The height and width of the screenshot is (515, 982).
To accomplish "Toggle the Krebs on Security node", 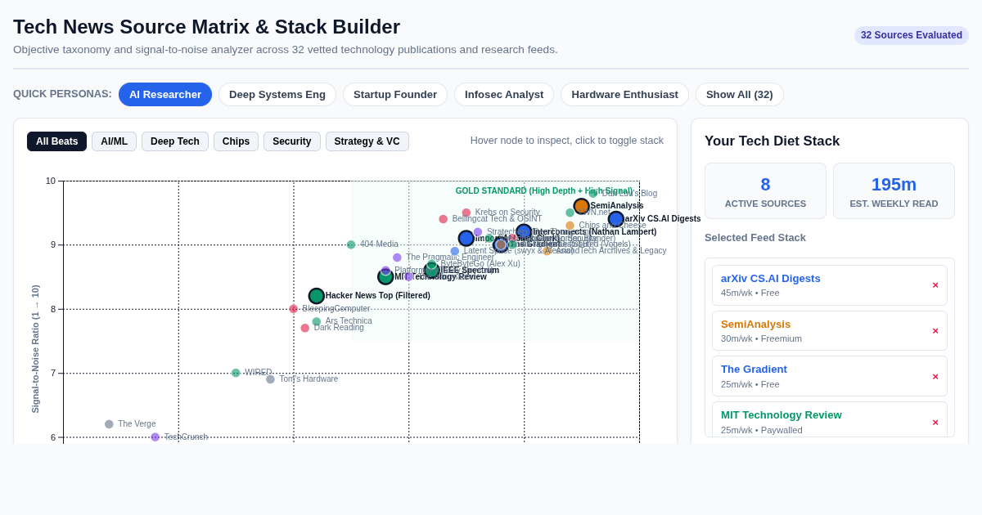I will coord(466,213).
